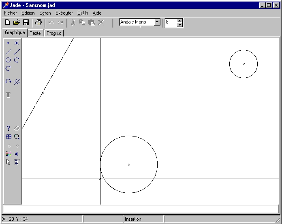Decrease font size with the down arrow
282x224 pixels.
[x=180, y=25]
